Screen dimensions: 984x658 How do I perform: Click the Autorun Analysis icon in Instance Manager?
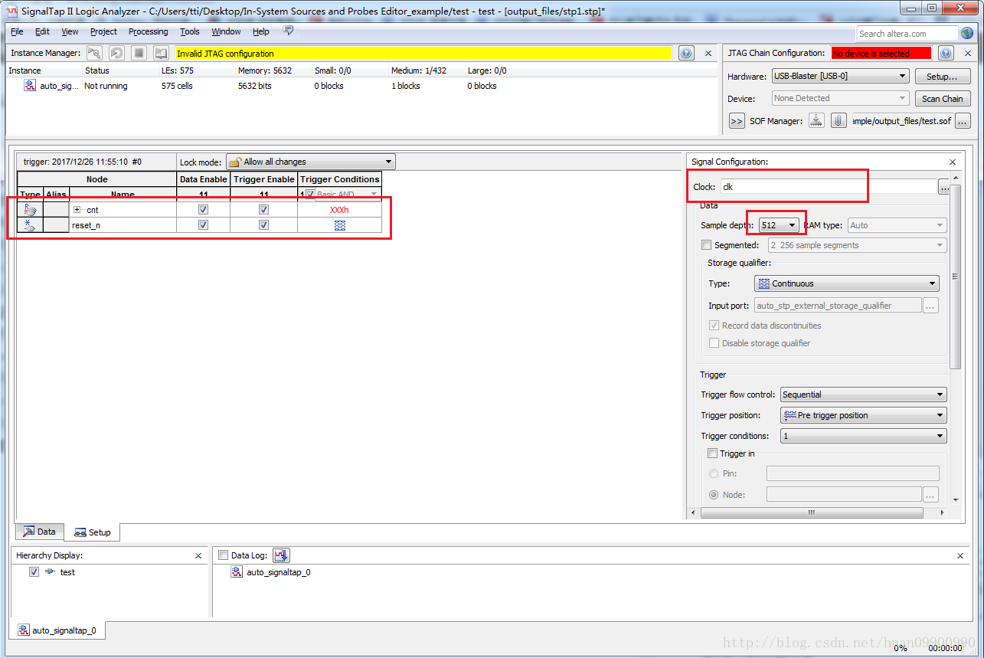(116, 53)
